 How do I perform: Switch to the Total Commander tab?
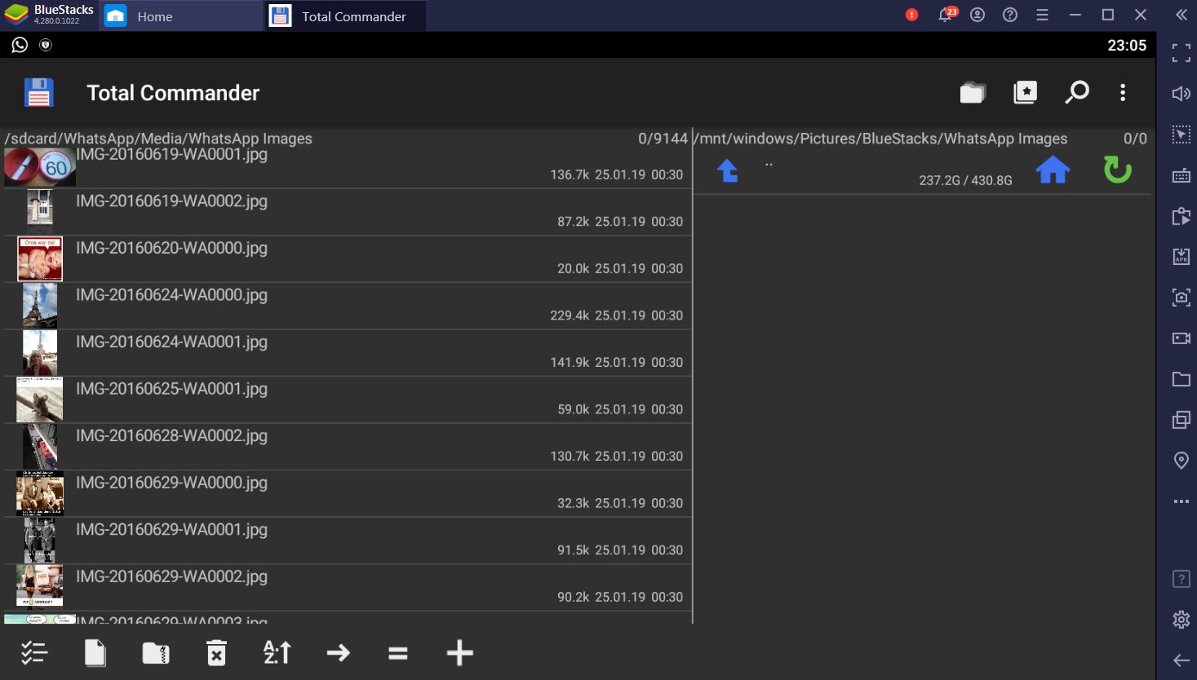345,16
